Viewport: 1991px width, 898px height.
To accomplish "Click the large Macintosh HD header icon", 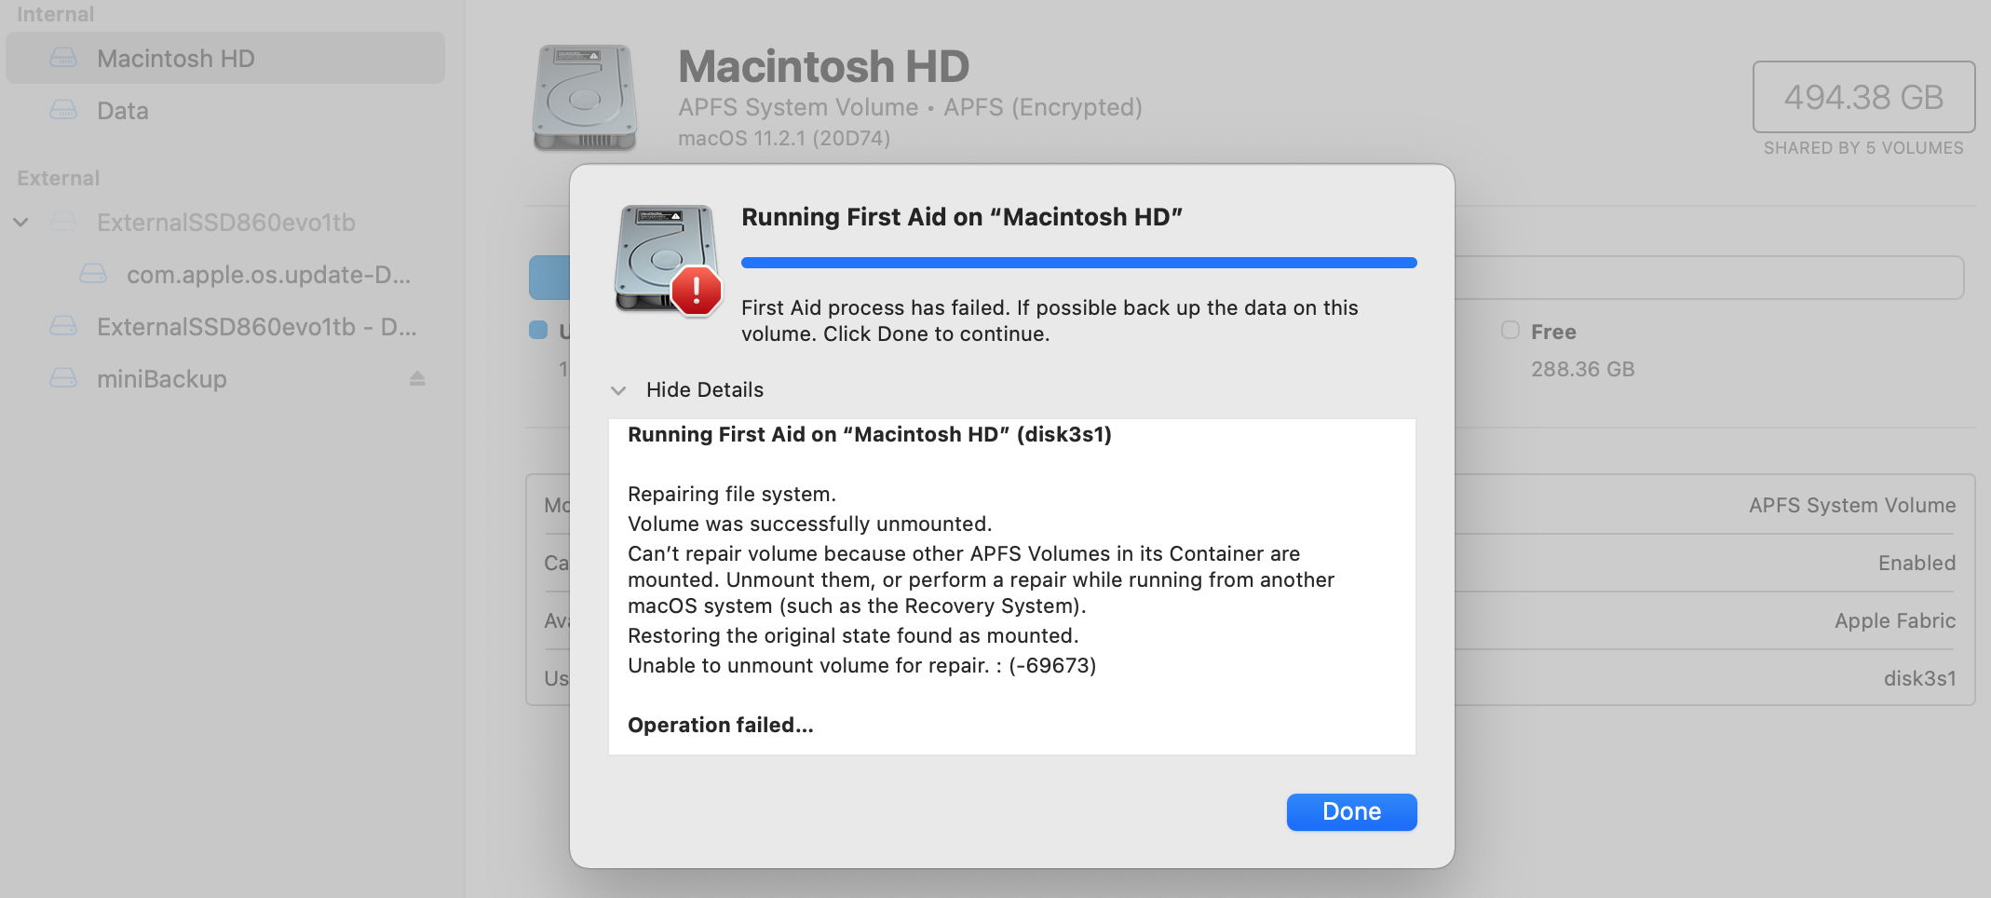I will 585,97.
